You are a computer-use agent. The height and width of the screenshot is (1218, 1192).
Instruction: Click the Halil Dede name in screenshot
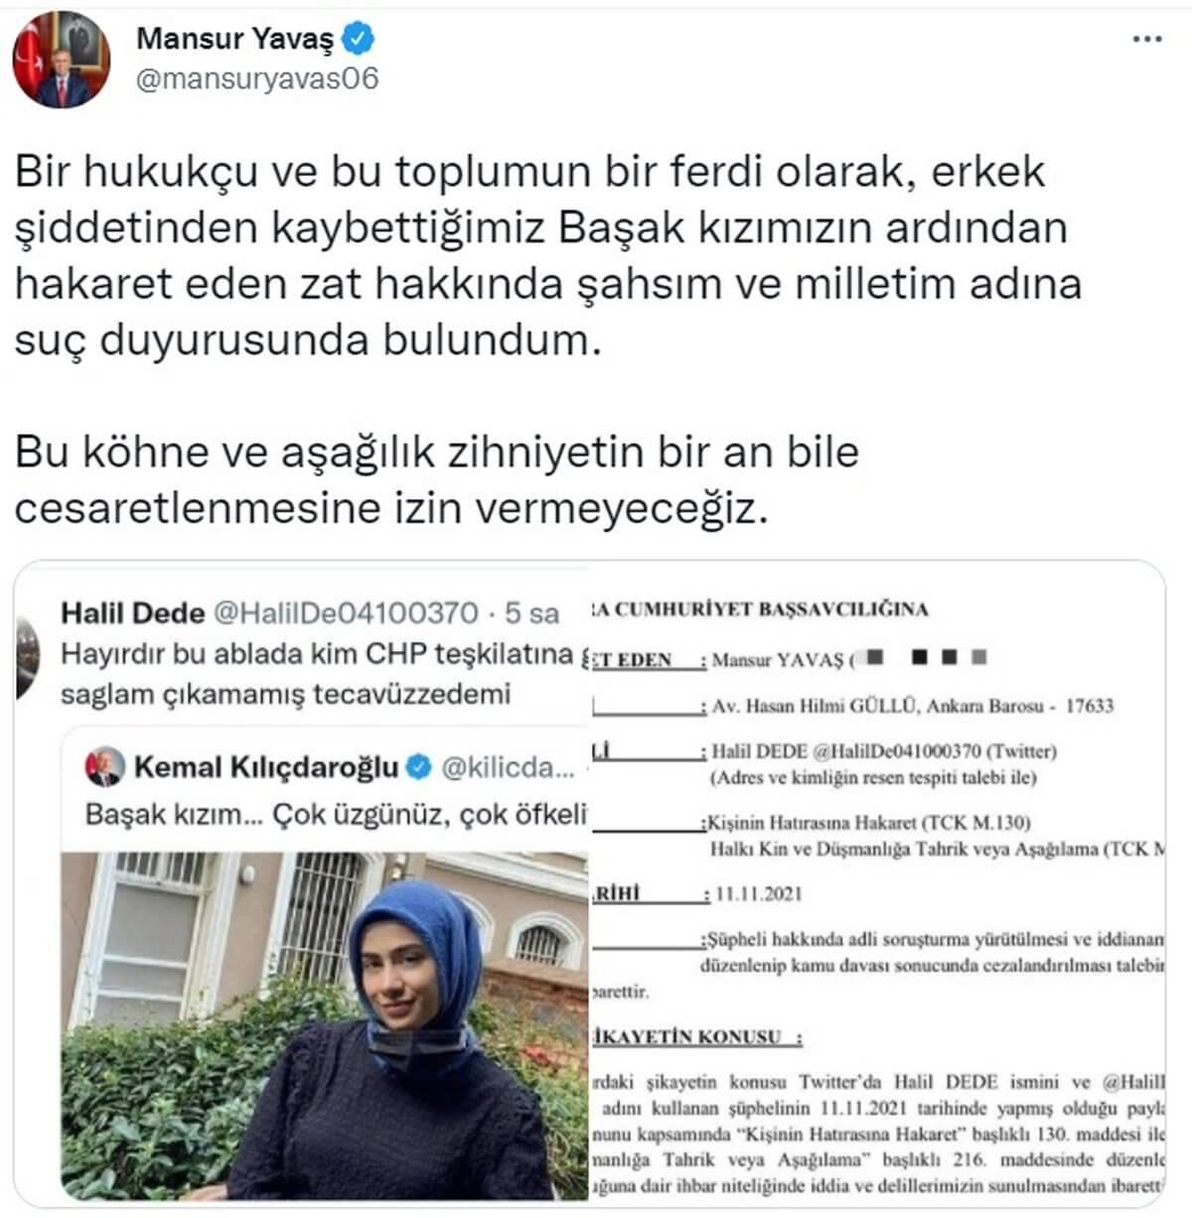tap(132, 612)
